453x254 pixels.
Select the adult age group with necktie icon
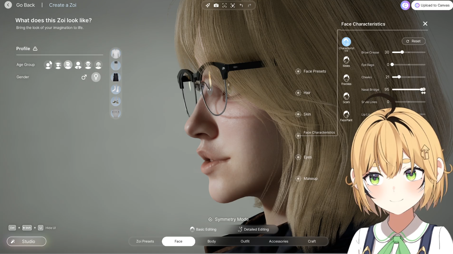click(x=78, y=65)
